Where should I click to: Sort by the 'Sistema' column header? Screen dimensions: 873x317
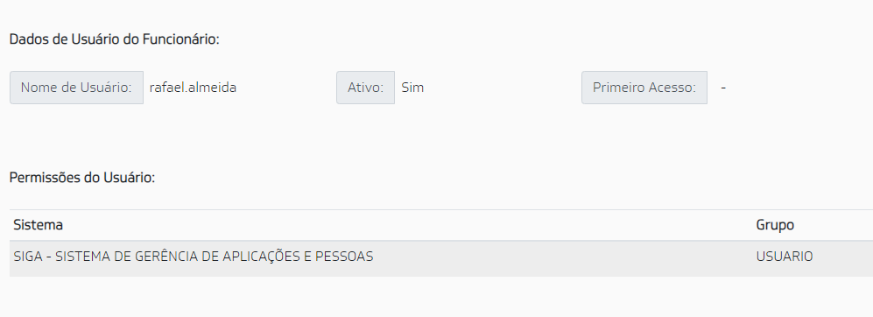[38, 225]
